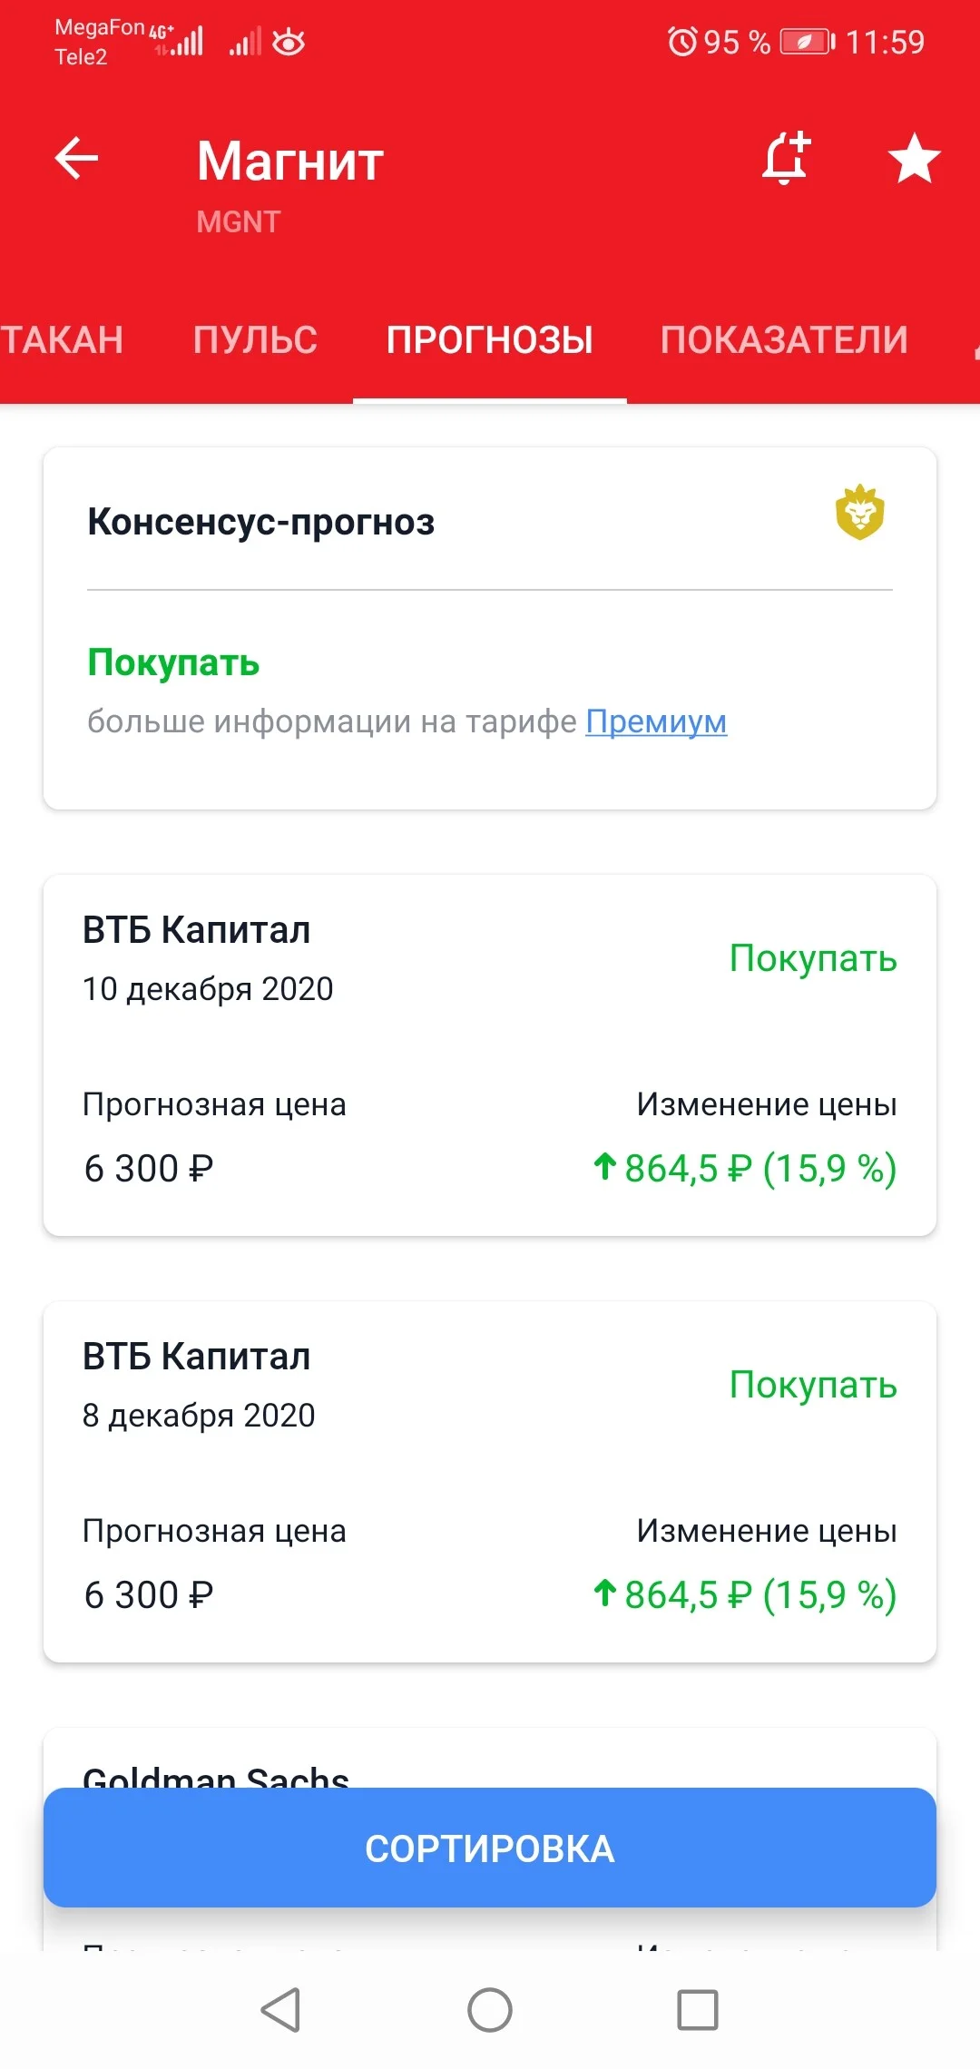980x2069 pixels.
Task: Open recent apps with the square button
Action: point(698,2009)
